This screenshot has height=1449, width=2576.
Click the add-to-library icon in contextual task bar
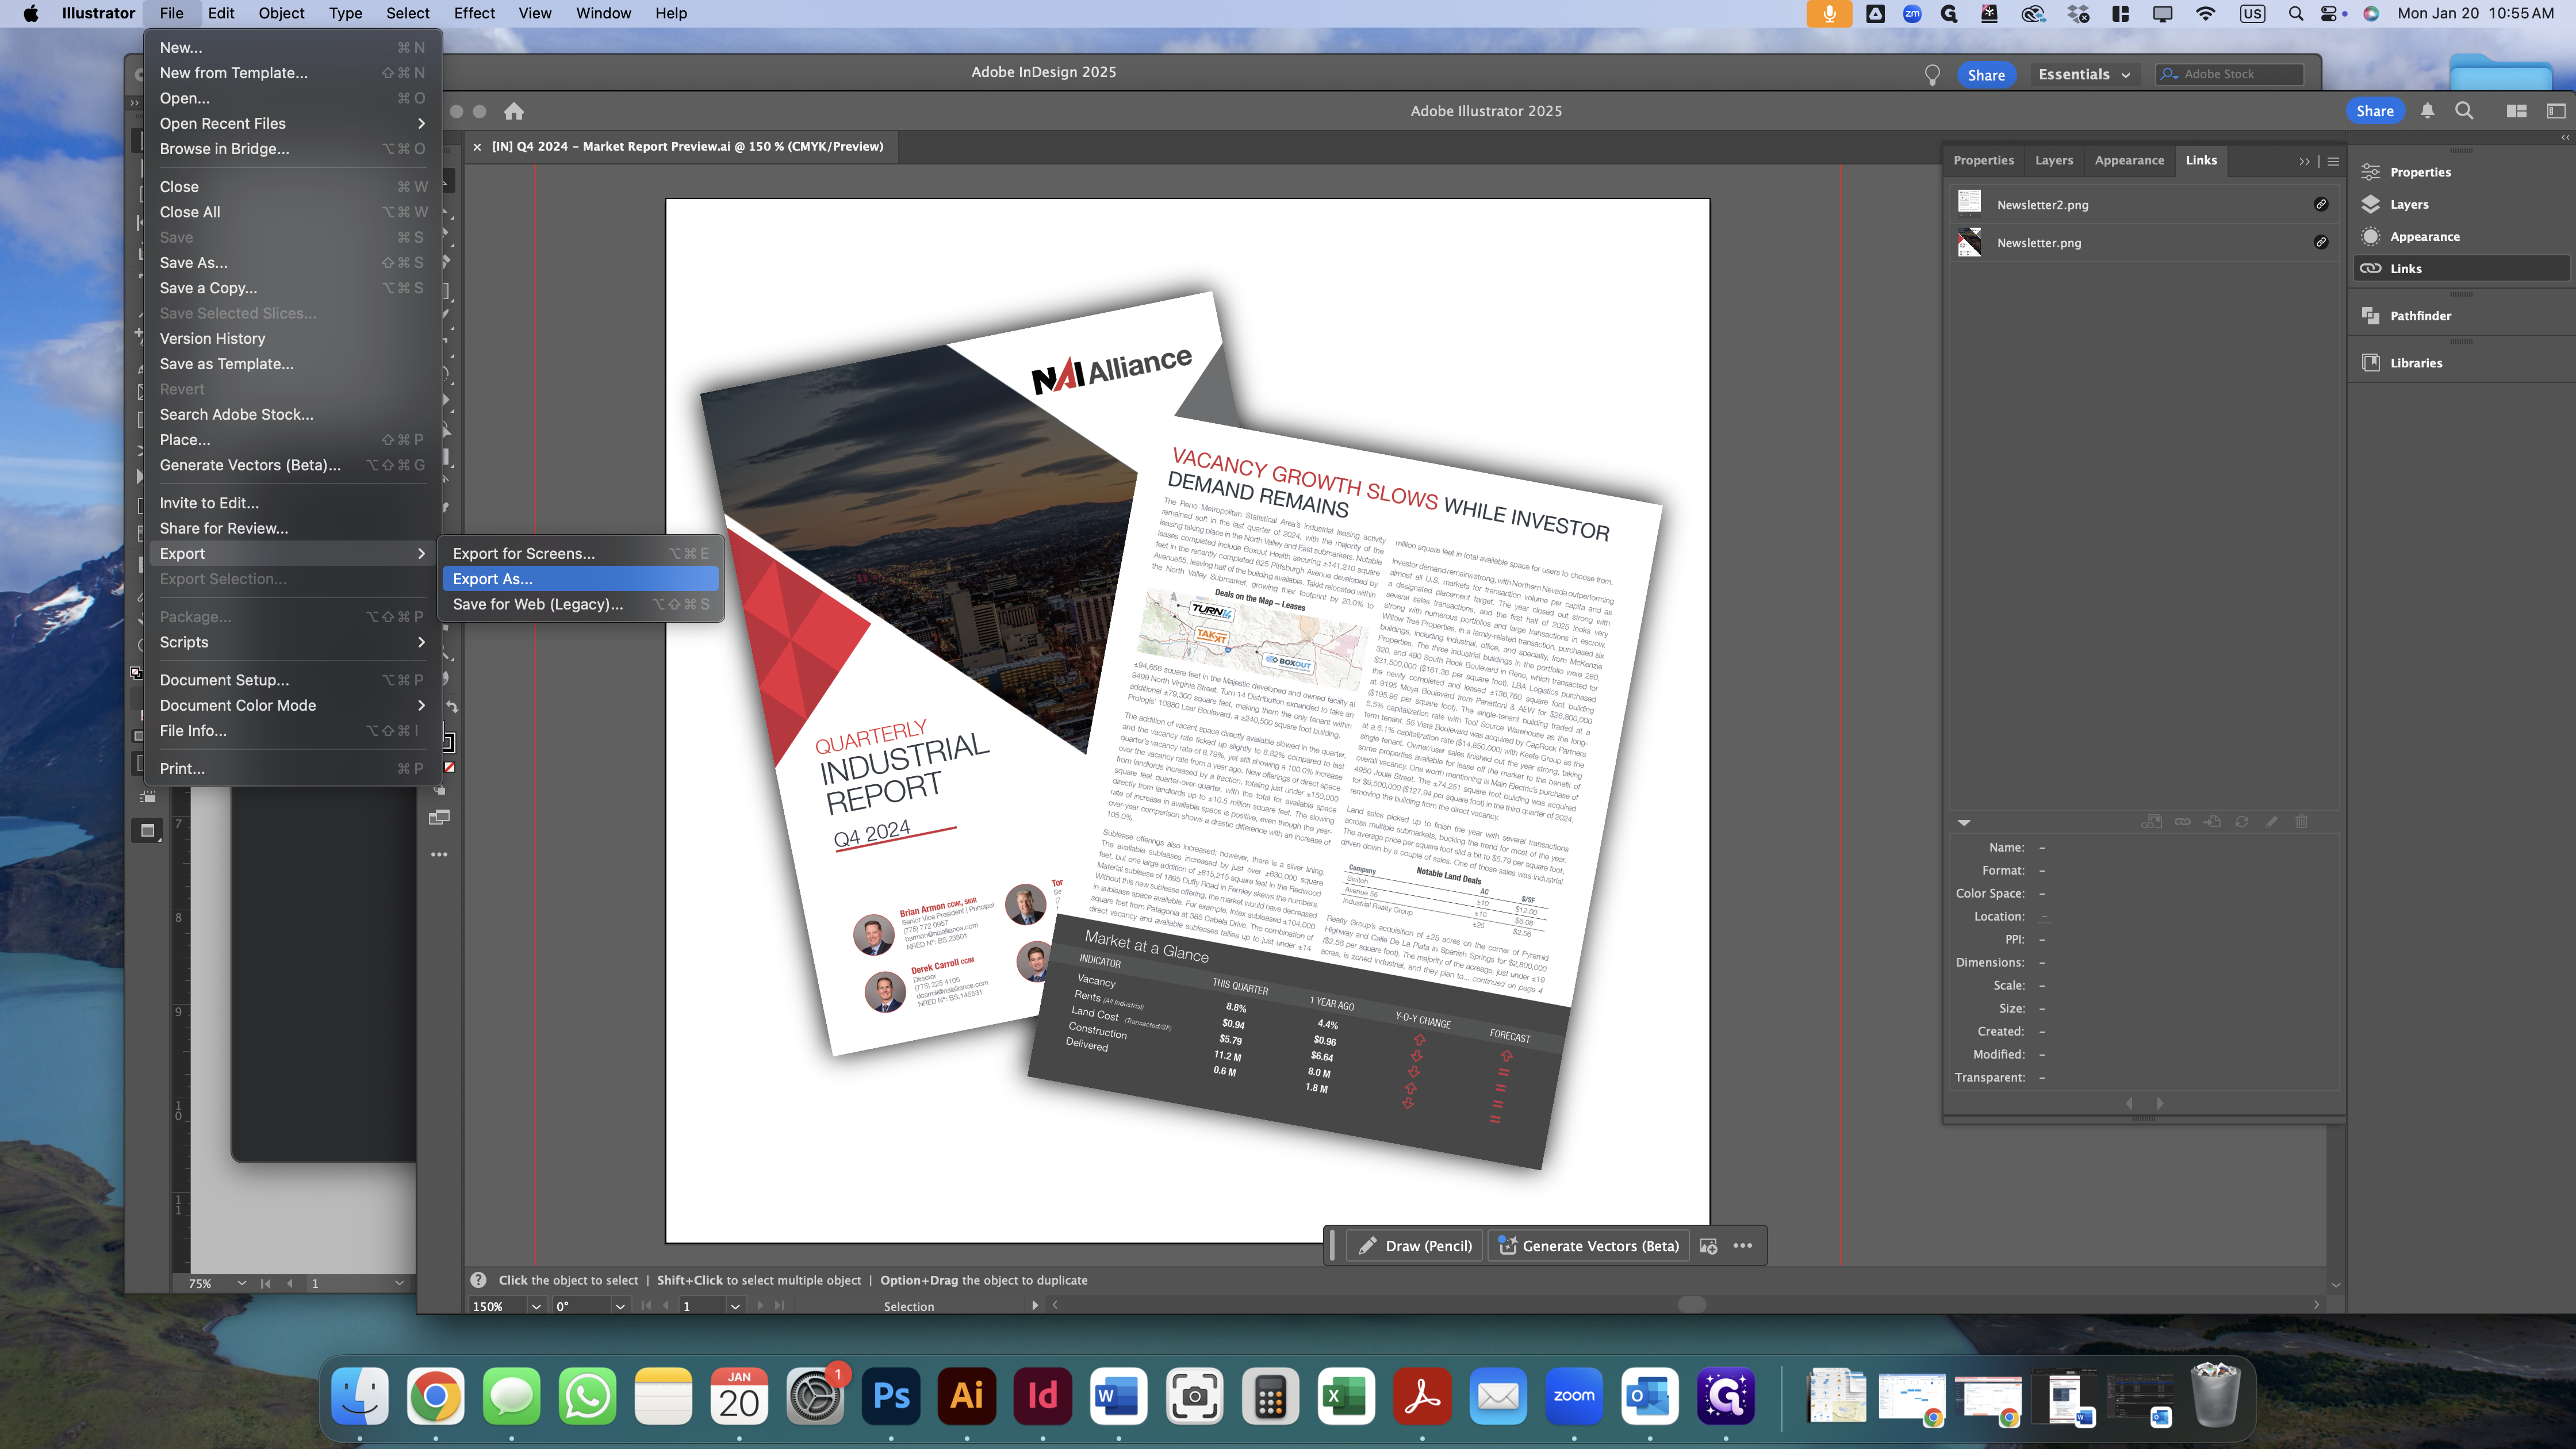(x=1709, y=1246)
